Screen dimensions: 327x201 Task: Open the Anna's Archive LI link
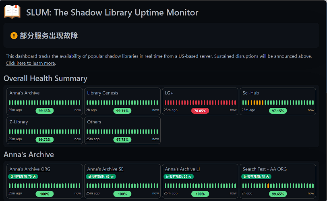coord(182,169)
